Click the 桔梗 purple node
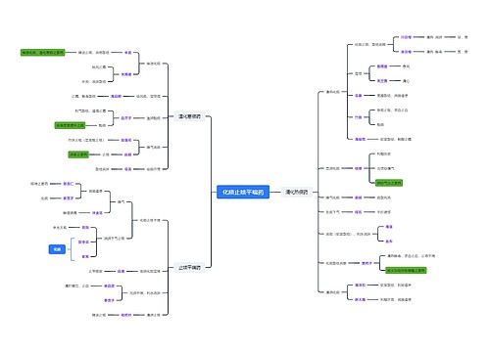Image resolution: width=490 pixels, height=352 pixels. [x=359, y=168]
